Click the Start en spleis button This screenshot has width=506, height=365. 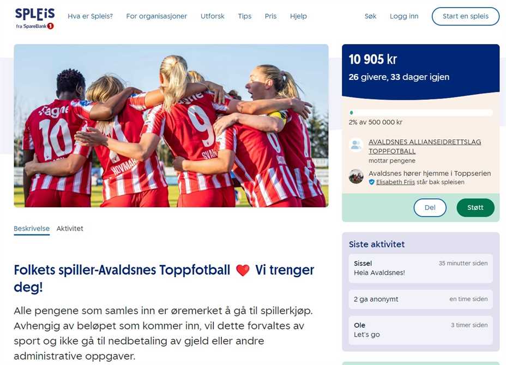pos(465,16)
